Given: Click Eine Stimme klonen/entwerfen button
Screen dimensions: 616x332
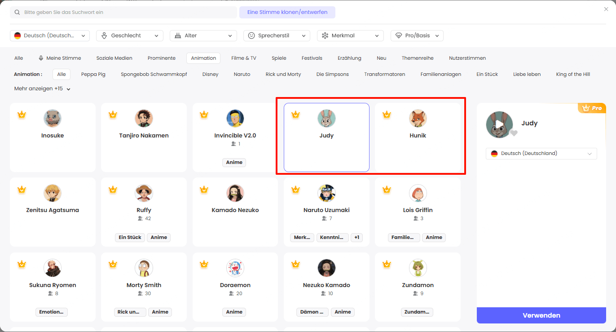Looking at the screenshot, I should pos(287,13).
